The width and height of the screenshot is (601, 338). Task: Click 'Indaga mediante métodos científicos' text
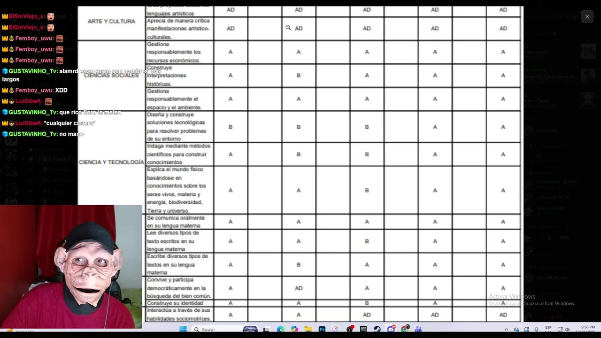coord(178,154)
